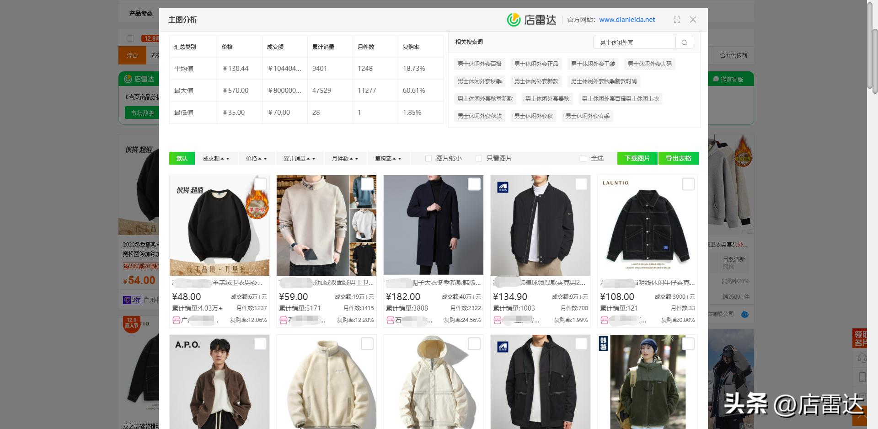Click the pink store icon beside 广州 supplier
Screen dimensions: 878x429
[176, 320]
